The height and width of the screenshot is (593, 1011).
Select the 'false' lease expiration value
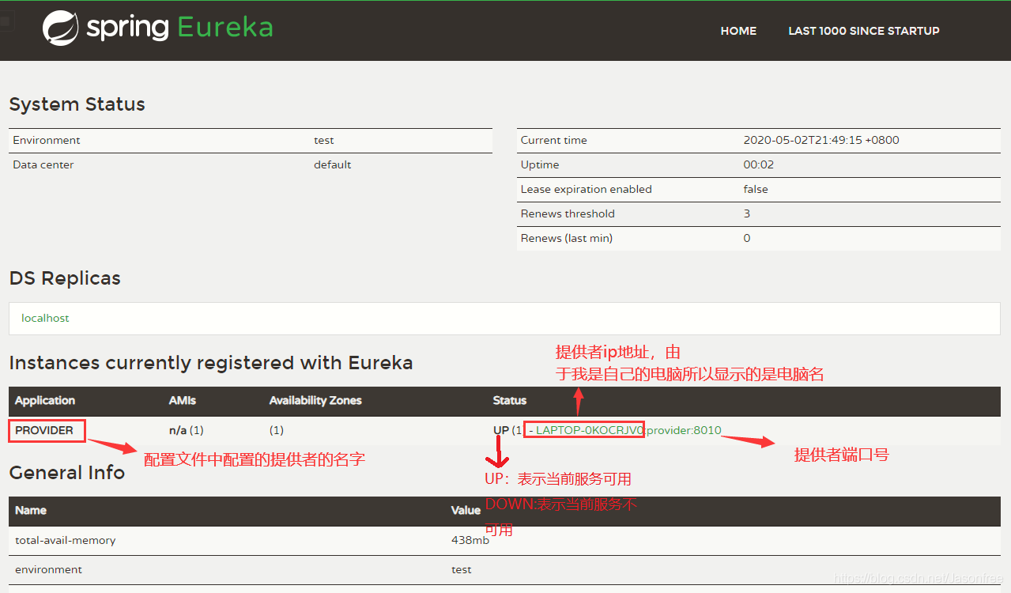point(756,189)
